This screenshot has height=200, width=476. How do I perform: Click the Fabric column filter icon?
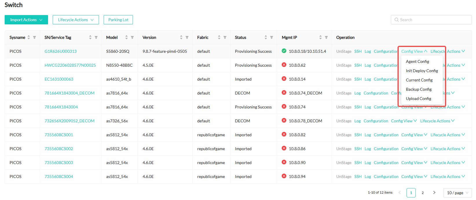[225, 37]
